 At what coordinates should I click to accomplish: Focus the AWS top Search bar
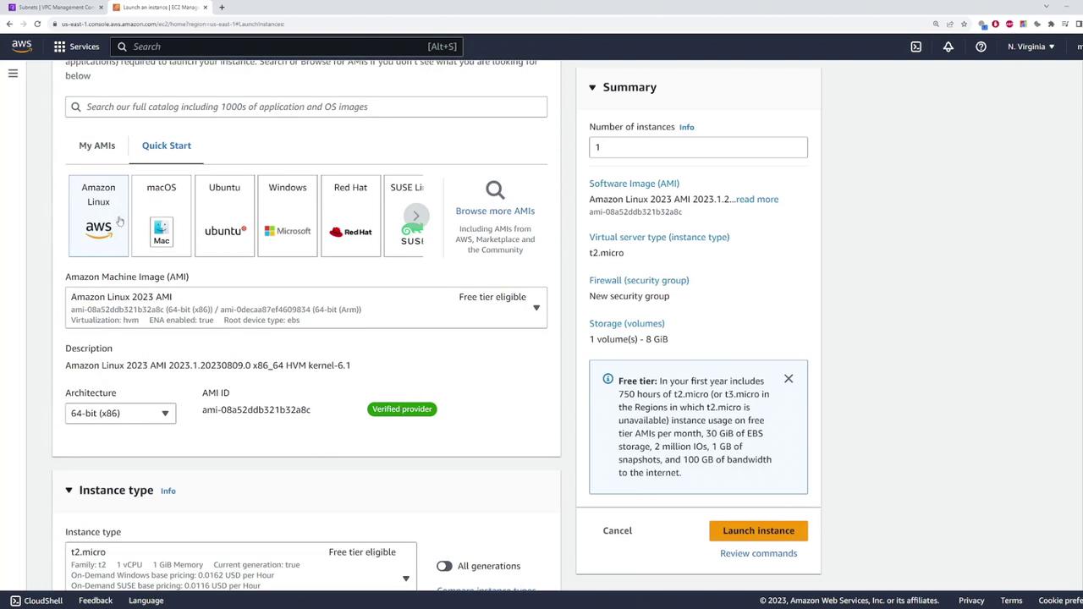[x=287, y=47]
